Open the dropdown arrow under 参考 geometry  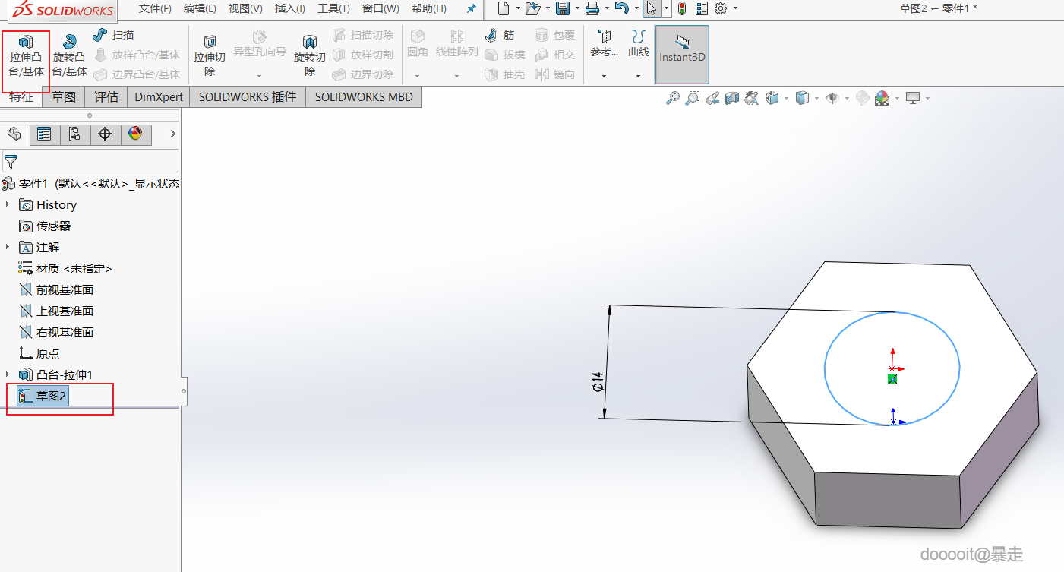pos(604,76)
